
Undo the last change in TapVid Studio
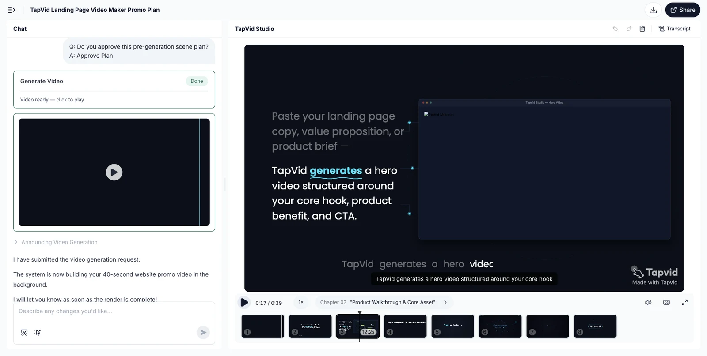tap(615, 29)
